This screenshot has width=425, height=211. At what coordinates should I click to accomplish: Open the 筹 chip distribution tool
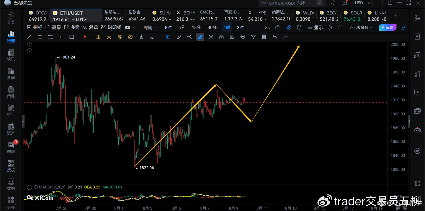pyautogui.click(x=120, y=37)
